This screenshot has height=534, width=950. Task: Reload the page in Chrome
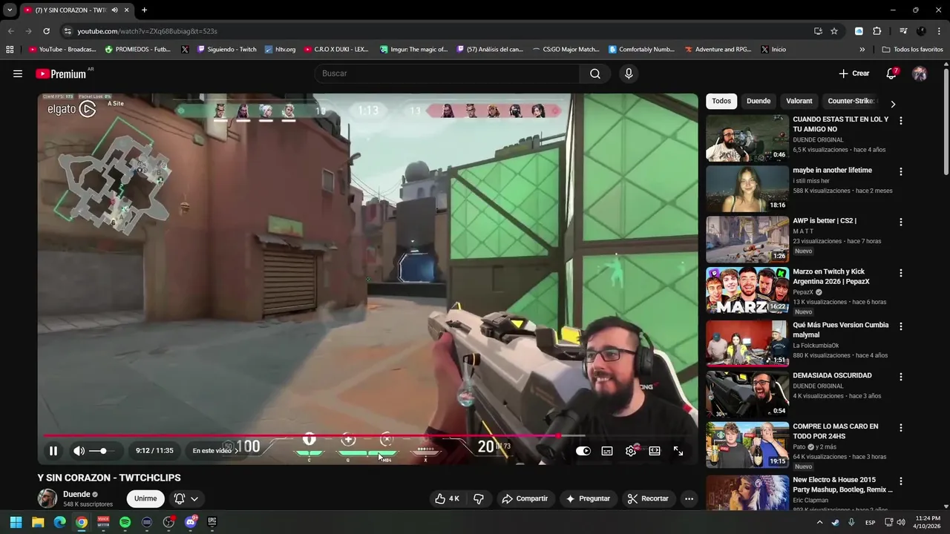pyautogui.click(x=46, y=31)
